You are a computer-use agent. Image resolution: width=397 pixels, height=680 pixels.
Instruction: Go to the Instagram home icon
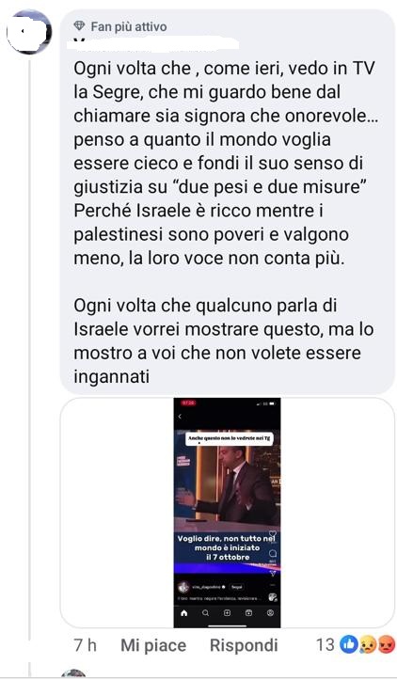click(x=184, y=613)
